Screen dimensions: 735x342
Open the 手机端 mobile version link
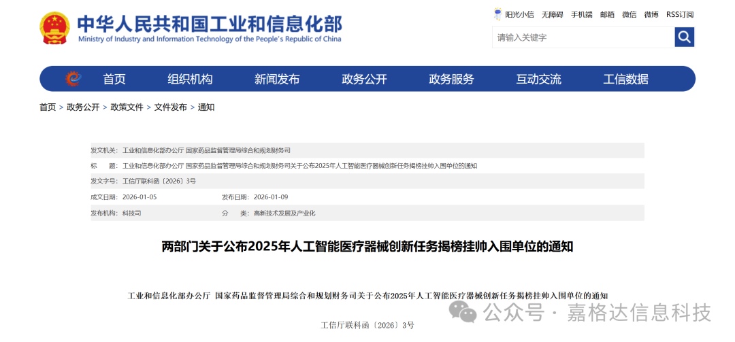581,14
